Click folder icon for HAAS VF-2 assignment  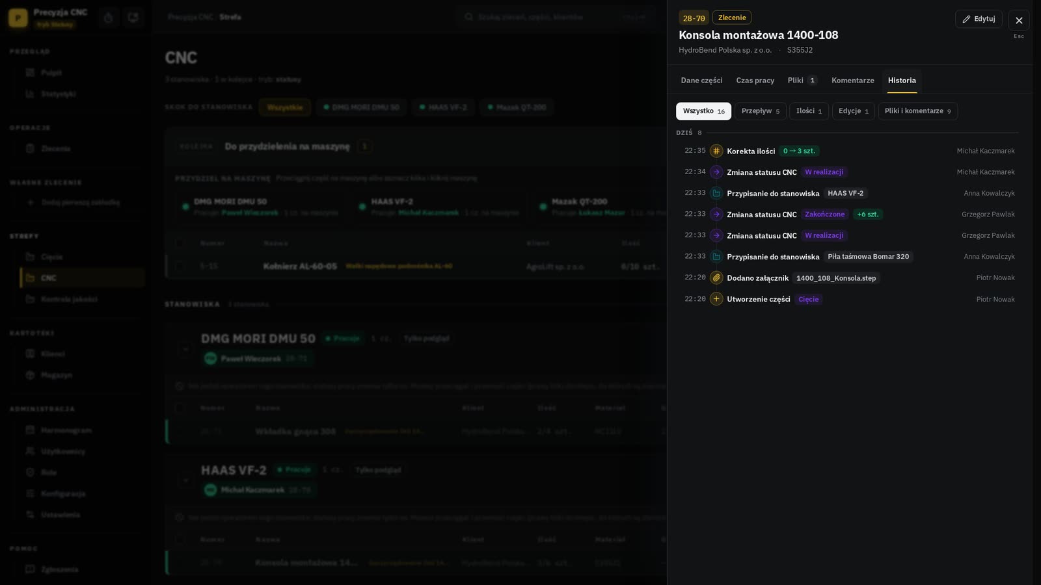[x=716, y=193]
